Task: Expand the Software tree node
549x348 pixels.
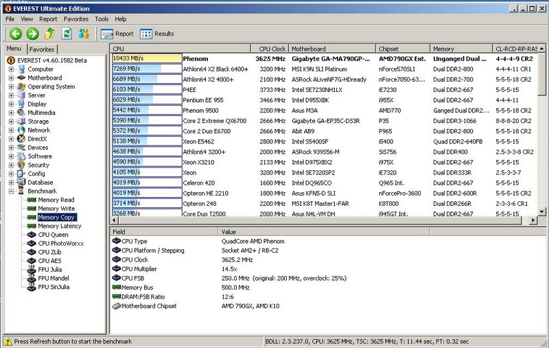Action: coord(11,156)
